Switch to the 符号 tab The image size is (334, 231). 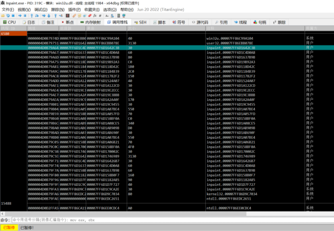(179, 22)
